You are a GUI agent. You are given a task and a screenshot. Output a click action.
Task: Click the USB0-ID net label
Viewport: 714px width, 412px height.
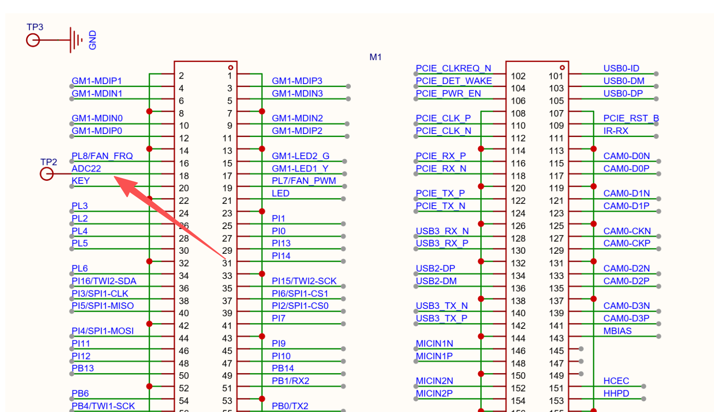pyautogui.click(x=621, y=69)
